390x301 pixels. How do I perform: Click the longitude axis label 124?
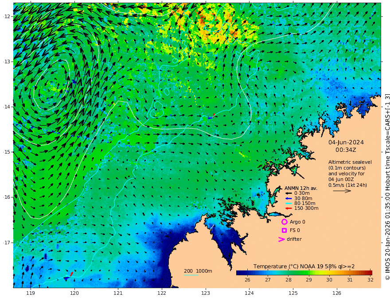click(x=249, y=293)
